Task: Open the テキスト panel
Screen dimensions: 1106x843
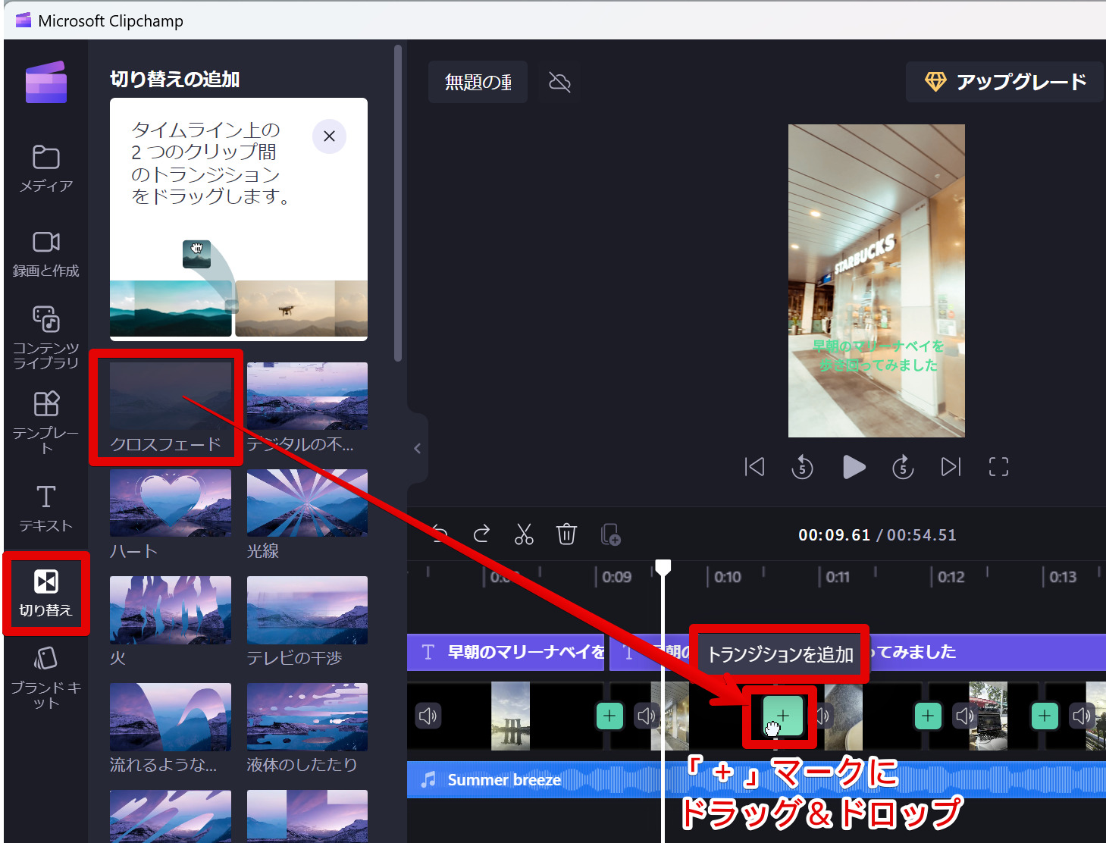Action: pos(46,508)
